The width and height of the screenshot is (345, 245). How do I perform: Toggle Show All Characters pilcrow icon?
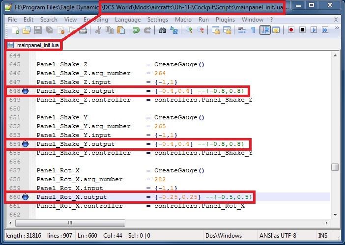pyautogui.click(x=254, y=30)
